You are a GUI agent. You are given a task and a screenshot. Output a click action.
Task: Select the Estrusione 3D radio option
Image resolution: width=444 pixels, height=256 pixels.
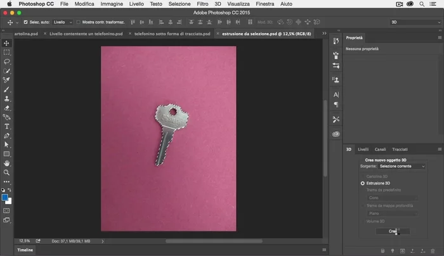tap(363, 182)
